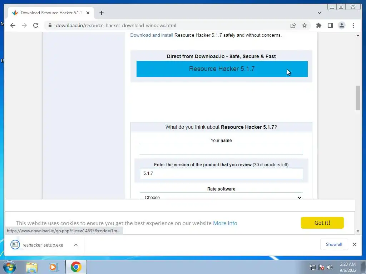Click the file type icon of reshacker_setup.exe
Viewport: 366px width, 274px height.
pyautogui.click(x=15, y=244)
